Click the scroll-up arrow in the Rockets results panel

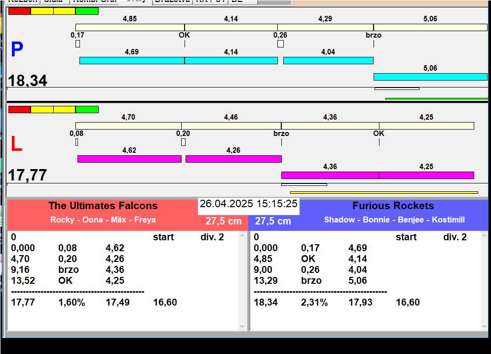485,235
